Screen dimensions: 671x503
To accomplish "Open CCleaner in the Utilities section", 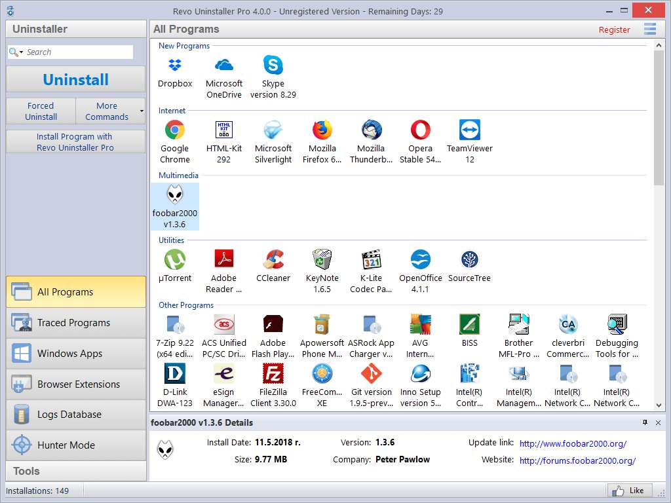I will tap(273, 260).
